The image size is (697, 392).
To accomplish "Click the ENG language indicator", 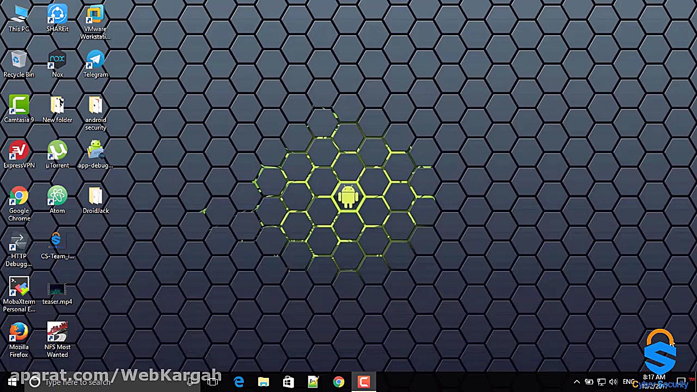I will (629, 382).
